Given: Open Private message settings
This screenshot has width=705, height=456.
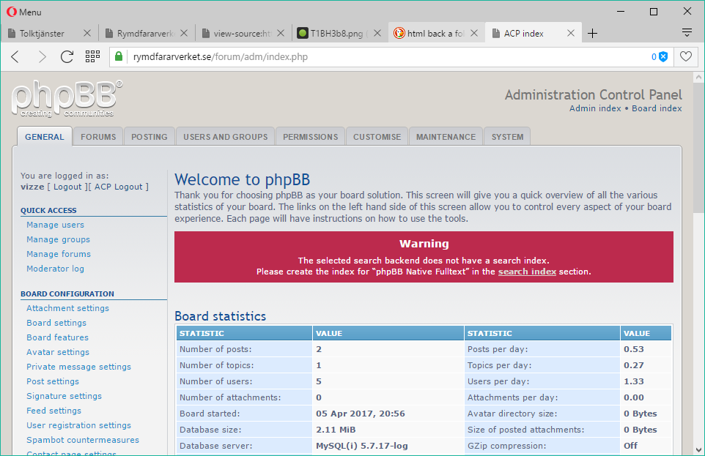Looking at the screenshot, I should tap(78, 367).
